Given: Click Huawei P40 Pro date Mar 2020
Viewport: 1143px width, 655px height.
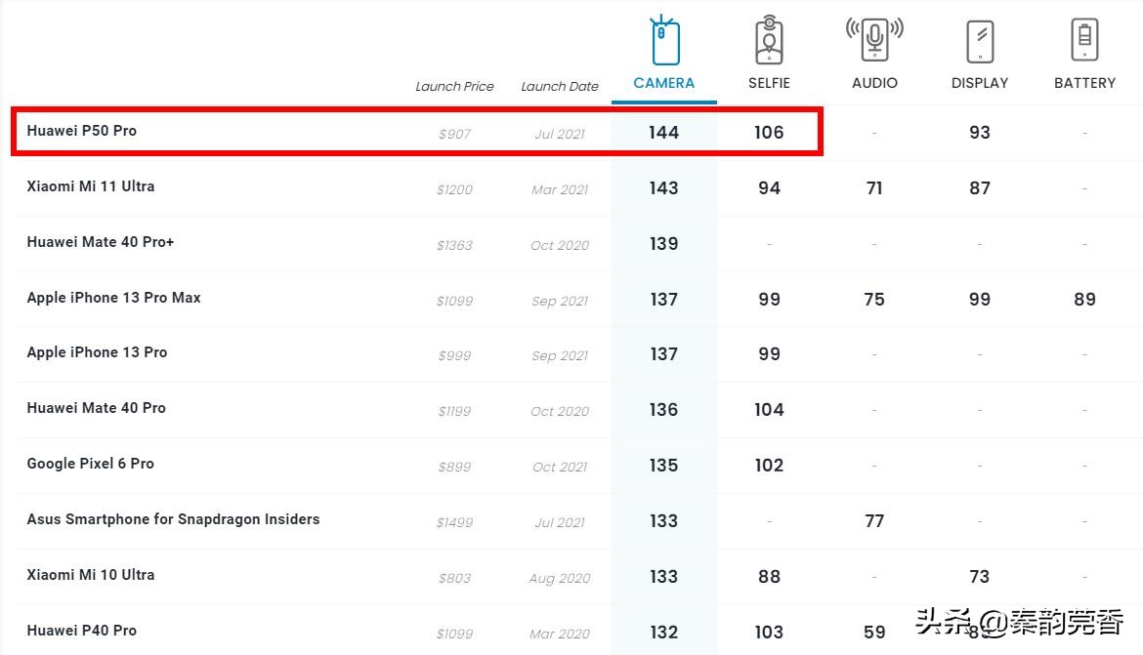Looking at the screenshot, I should coord(559,634).
